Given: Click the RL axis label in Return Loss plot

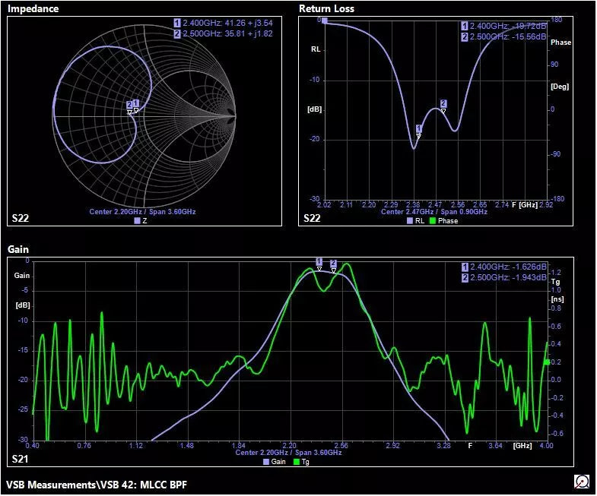Looking at the screenshot, I should pos(316,49).
